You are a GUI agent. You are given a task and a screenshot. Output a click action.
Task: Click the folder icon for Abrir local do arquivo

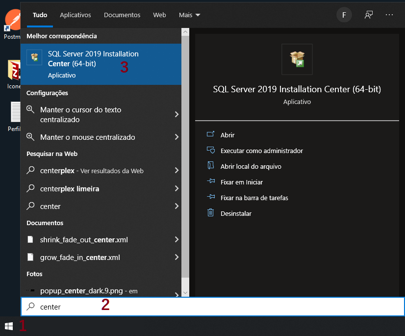click(211, 165)
